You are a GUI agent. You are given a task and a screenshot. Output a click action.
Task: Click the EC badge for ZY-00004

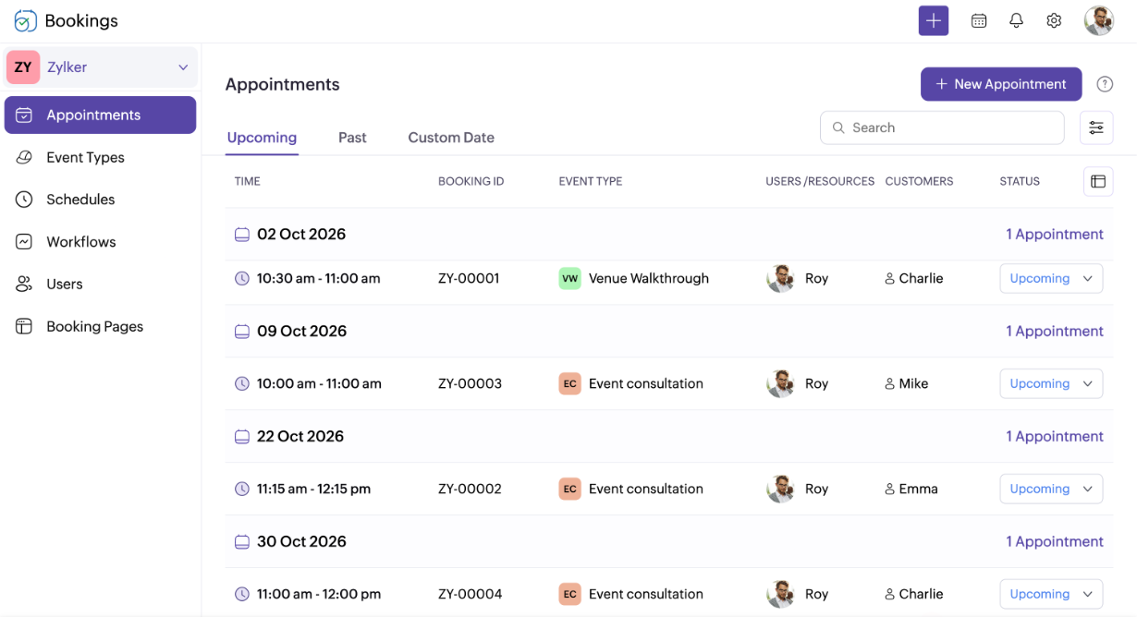(569, 594)
